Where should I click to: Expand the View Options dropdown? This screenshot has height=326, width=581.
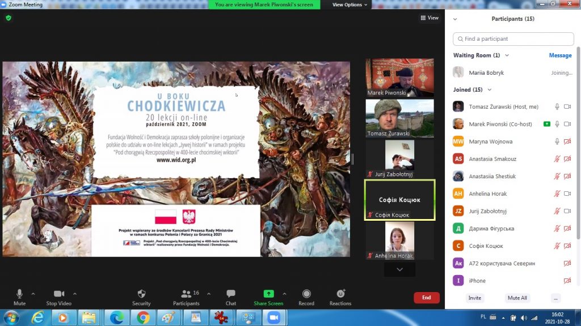350,5
